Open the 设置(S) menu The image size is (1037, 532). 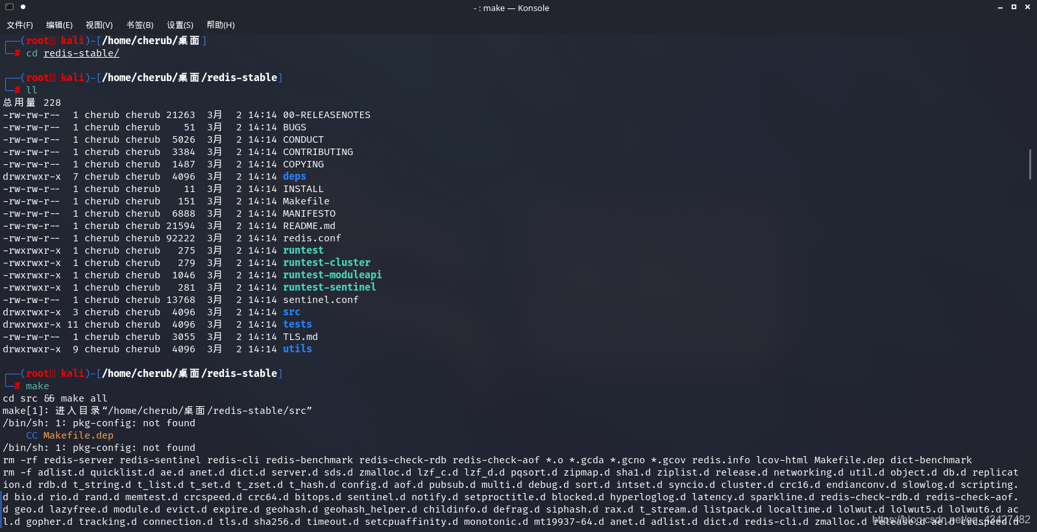pyautogui.click(x=180, y=25)
